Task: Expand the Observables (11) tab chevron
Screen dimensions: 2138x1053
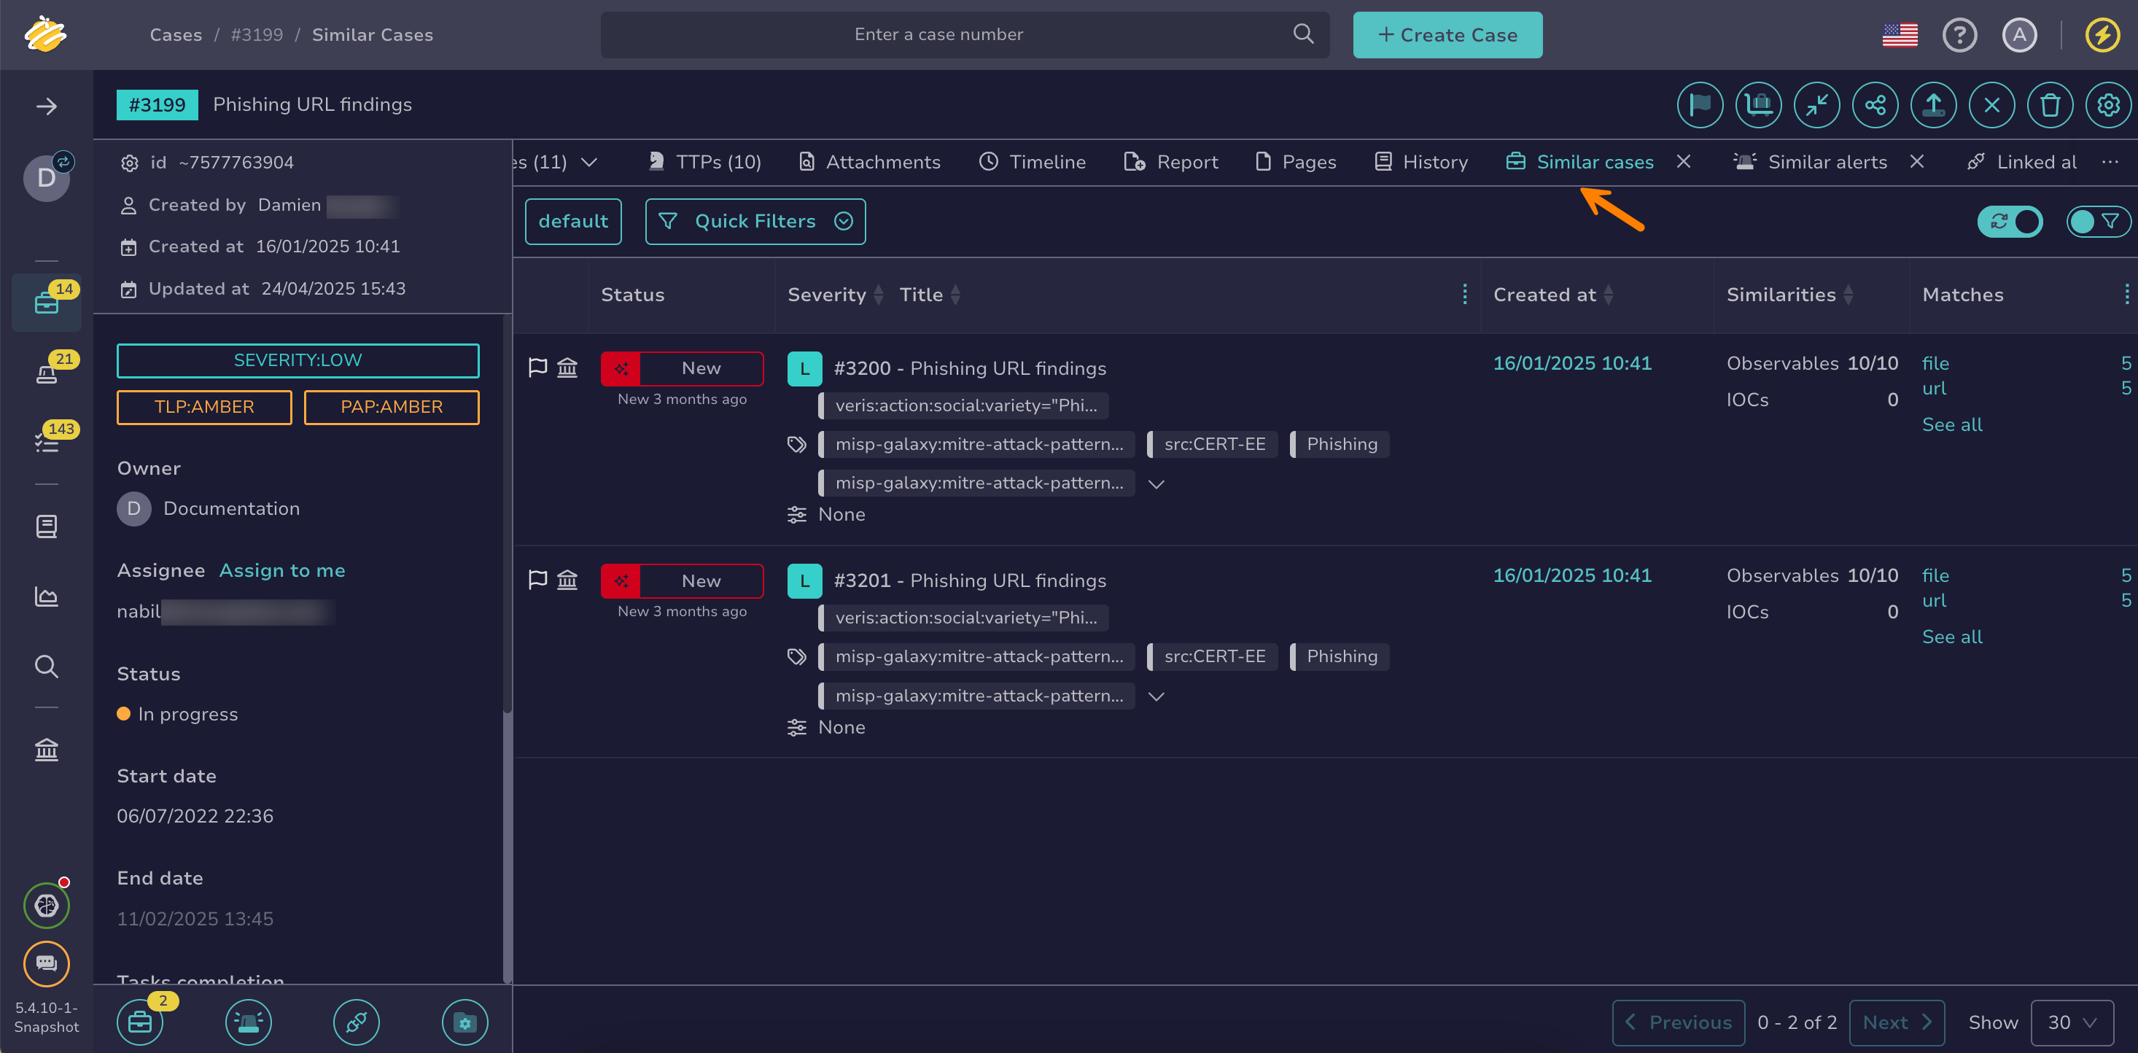Action: pos(589,162)
